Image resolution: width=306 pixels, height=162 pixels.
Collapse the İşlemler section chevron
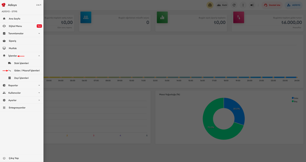pyautogui.click(x=39, y=56)
